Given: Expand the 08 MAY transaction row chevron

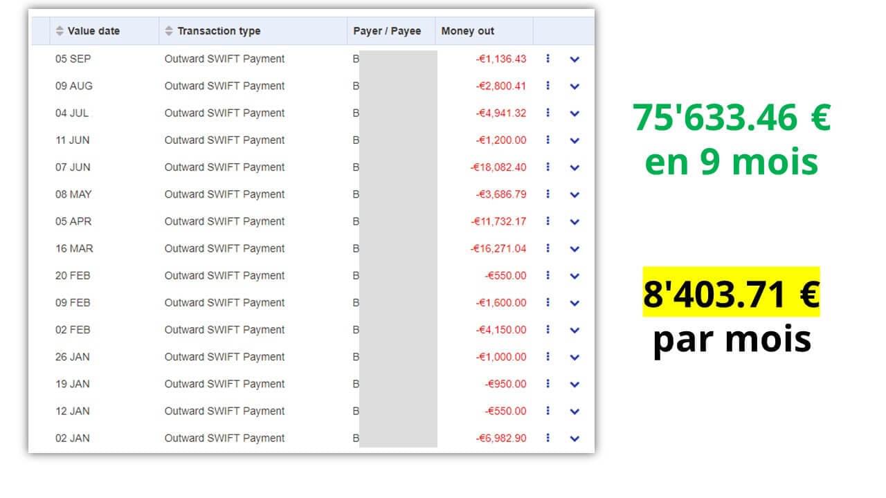Looking at the screenshot, I should 575,194.
